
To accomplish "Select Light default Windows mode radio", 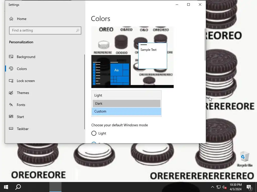I will (x=94, y=133).
